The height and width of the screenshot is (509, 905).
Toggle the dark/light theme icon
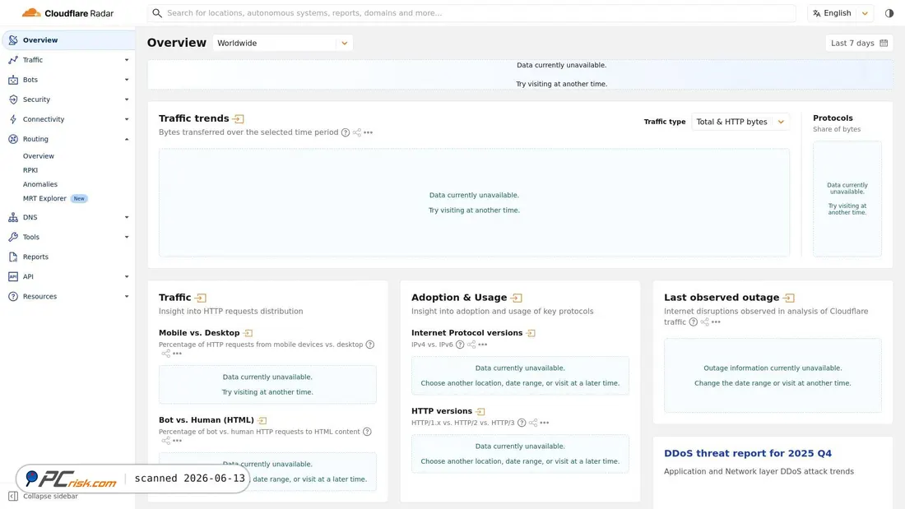pos(889,12)
